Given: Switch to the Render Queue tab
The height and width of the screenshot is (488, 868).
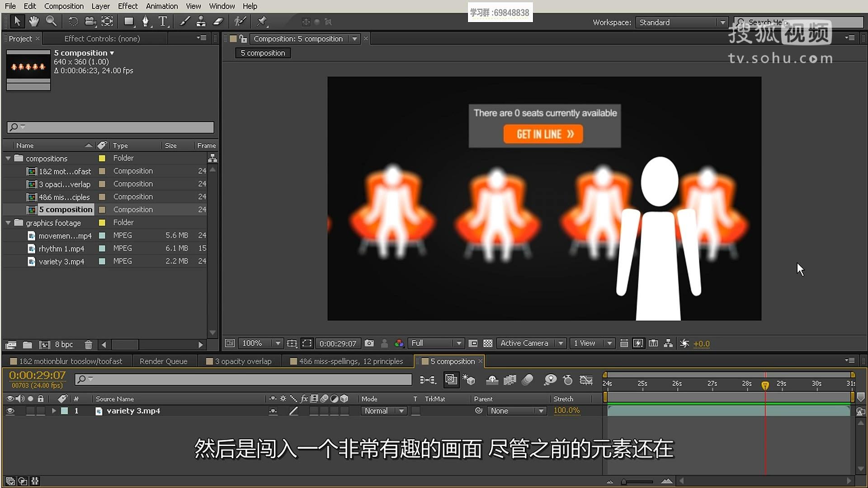Looking at the screenshot, I should coord(164,361).
